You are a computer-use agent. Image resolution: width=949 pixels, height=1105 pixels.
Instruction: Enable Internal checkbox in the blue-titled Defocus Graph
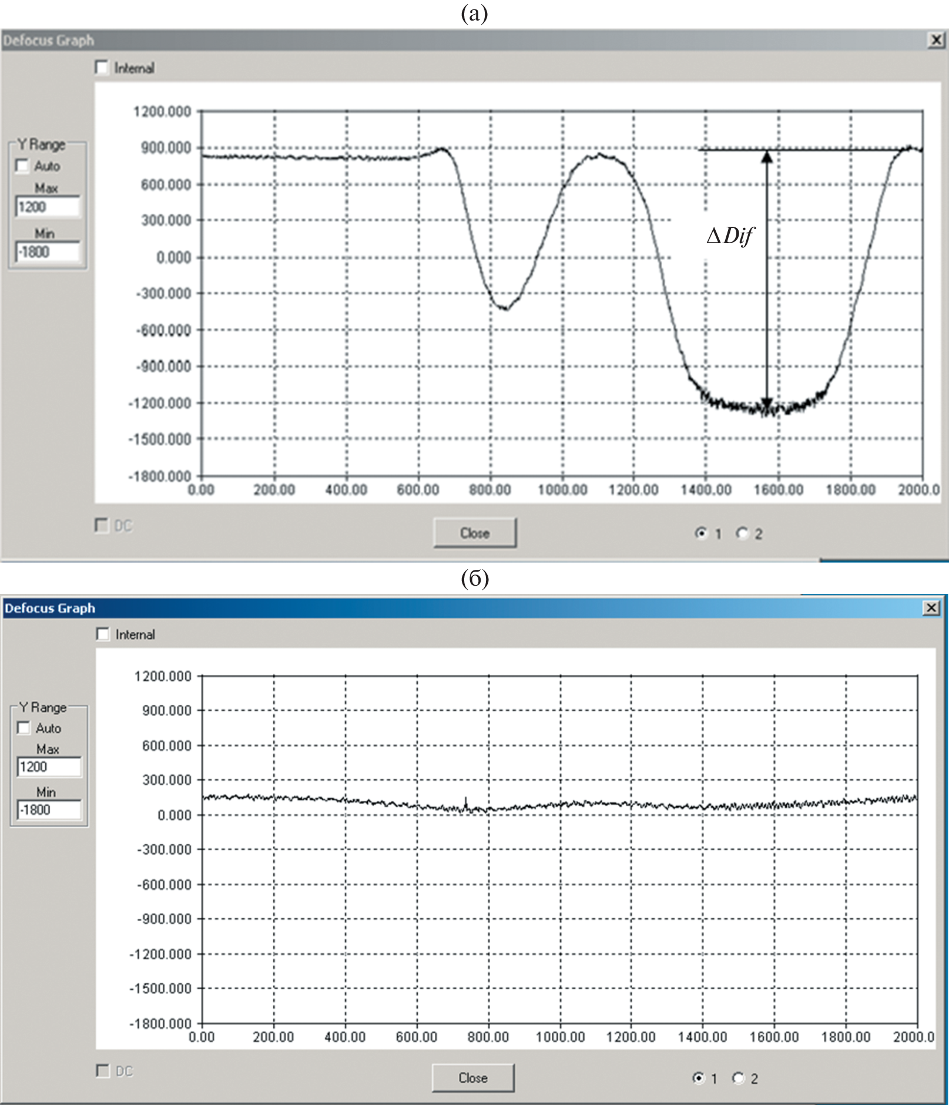pos(103,634)
